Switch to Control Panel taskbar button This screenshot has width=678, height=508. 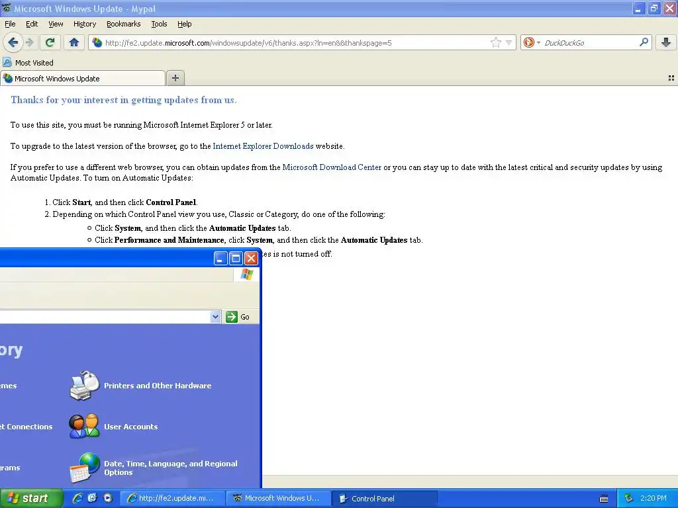385,498
